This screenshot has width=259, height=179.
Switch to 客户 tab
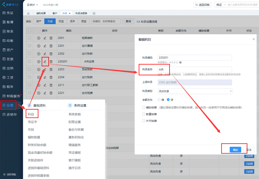[x=55, y=14]
